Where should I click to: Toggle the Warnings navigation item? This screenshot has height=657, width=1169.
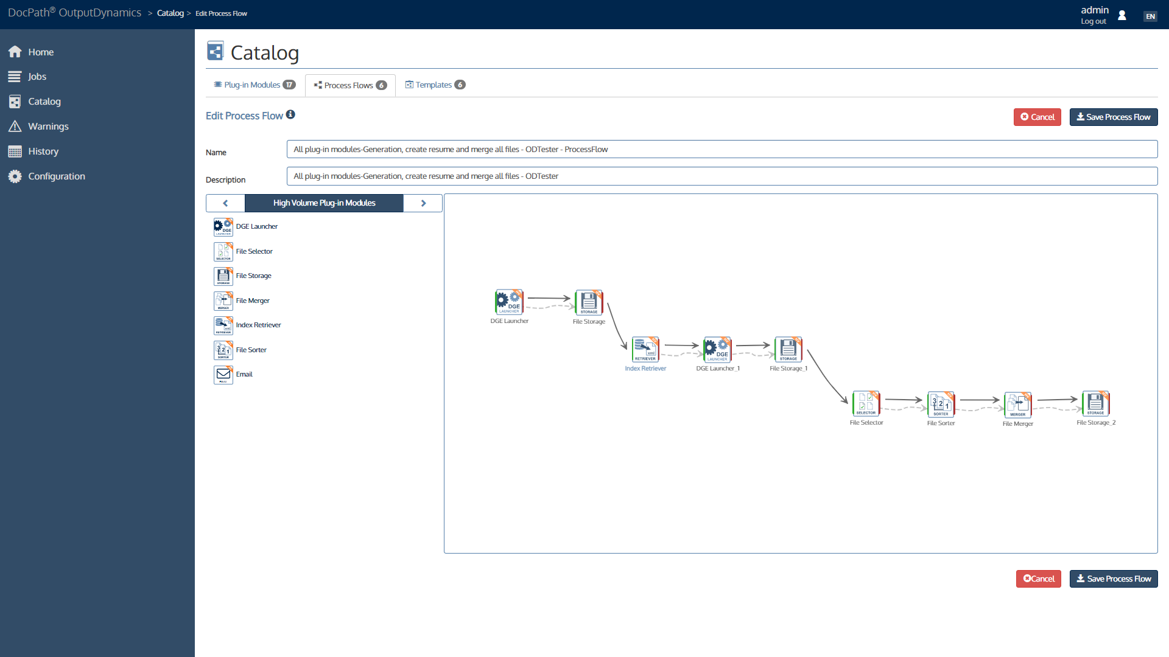[x=49, y=126]
